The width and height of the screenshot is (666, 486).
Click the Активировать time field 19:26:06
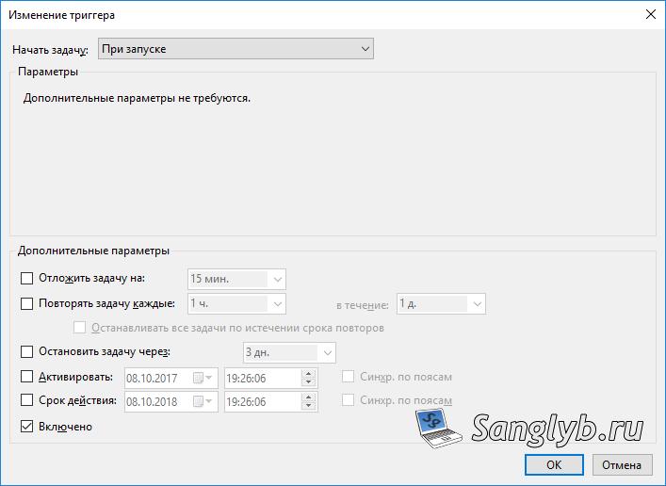click(271, 378)
